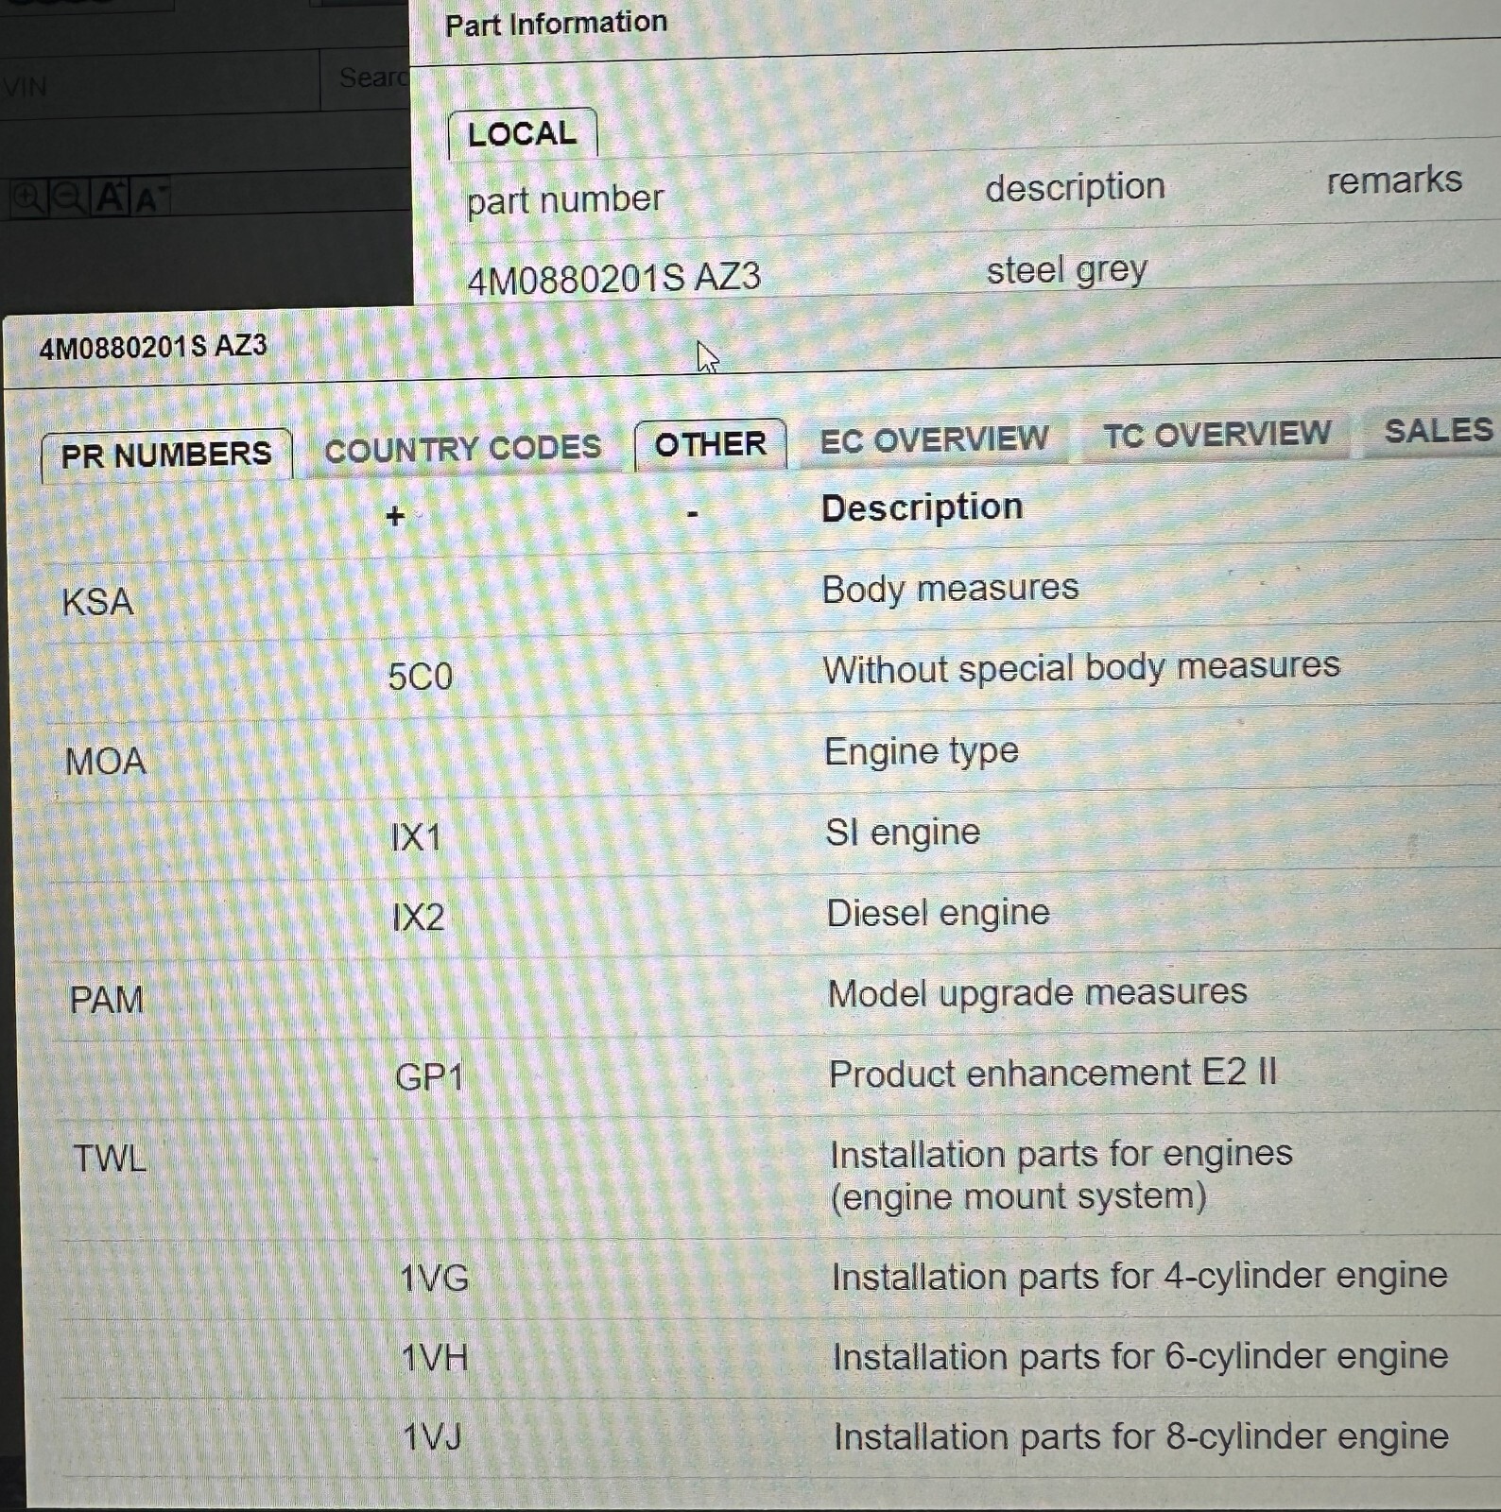The image size is (1501, 1512).
Task: Open the EC OVERVIEW tab
Action: (934, 439)
